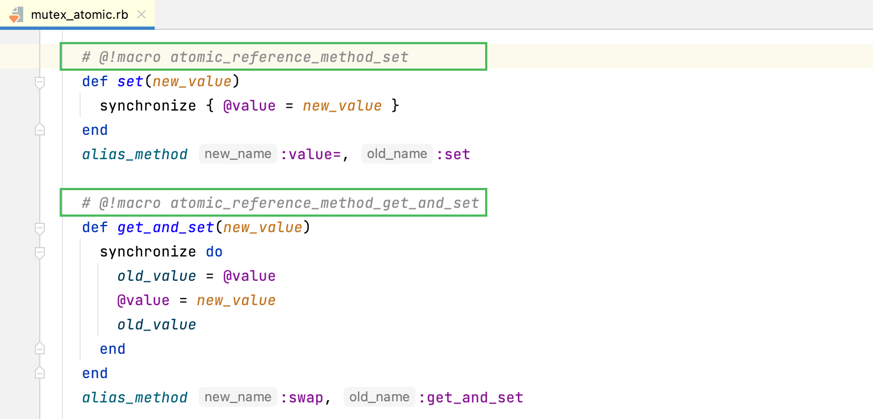Click the alias_method call above the second macro comment
The height and width of the screenshot is (419, 873).
coord(135,154)
